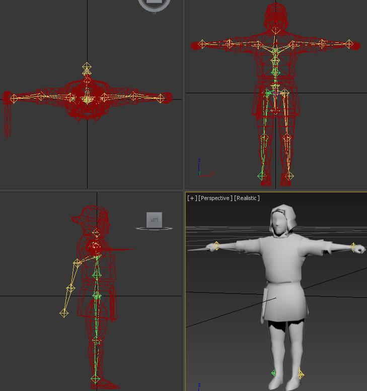Click the hooded head of the shaded character
The height and width of the screenshot is (391, 367).
pyautogui.click(x=281, y=221)
